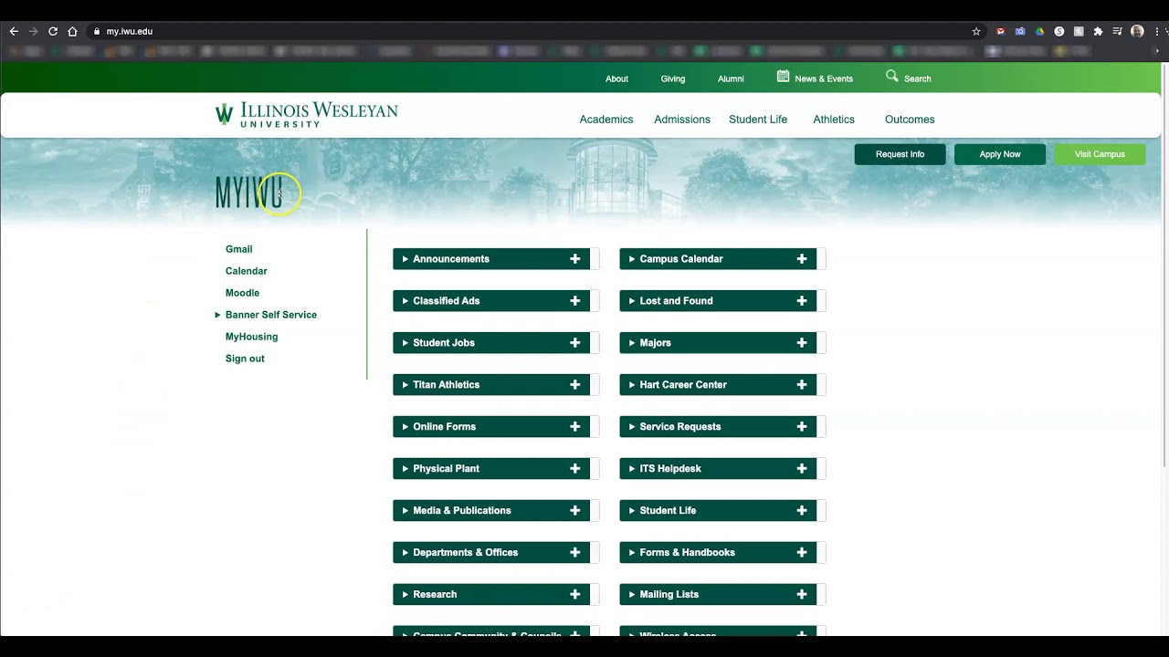The width and height of the screenshot is (1169, 657).
Task: Open the Outcomes menu
Action: click(x=910, y=120)
